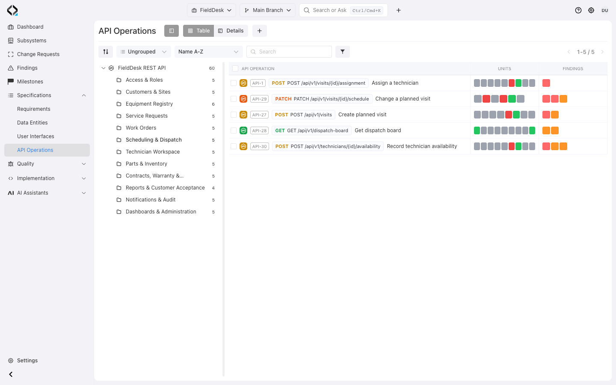Click the API-30 operation status icon
616x385 pixels.
[x=243, y=146]
